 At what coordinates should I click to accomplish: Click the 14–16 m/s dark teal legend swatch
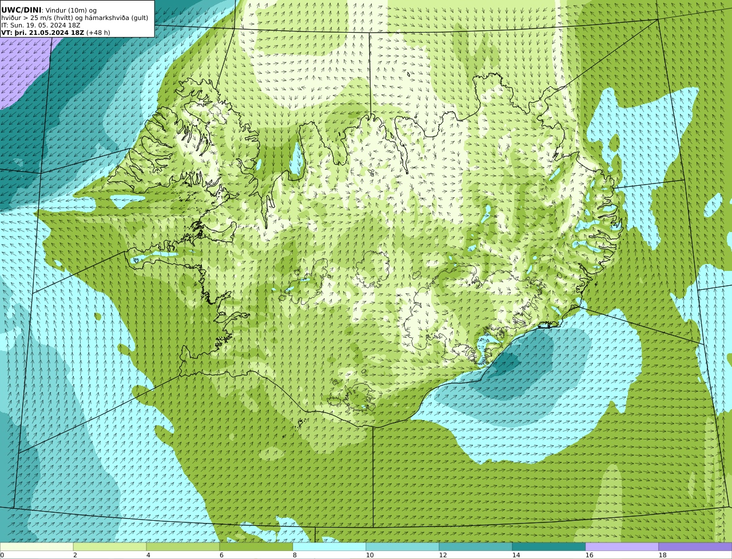point(549,547)
